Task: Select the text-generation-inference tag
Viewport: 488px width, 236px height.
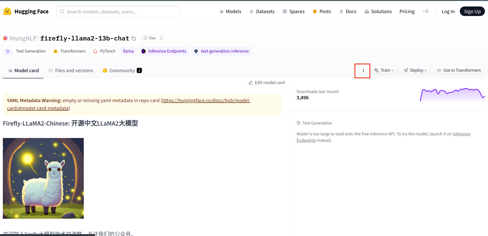Action: pyautogui.click(x=221, y=51)
